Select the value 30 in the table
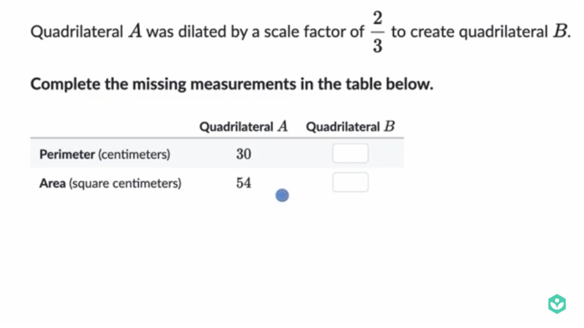The image size is (584, 328). tap(243, 154)
